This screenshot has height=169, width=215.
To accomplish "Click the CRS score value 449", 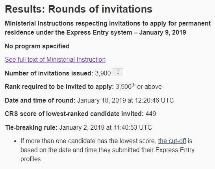I will pyautogui.click(x=151, y=114).
